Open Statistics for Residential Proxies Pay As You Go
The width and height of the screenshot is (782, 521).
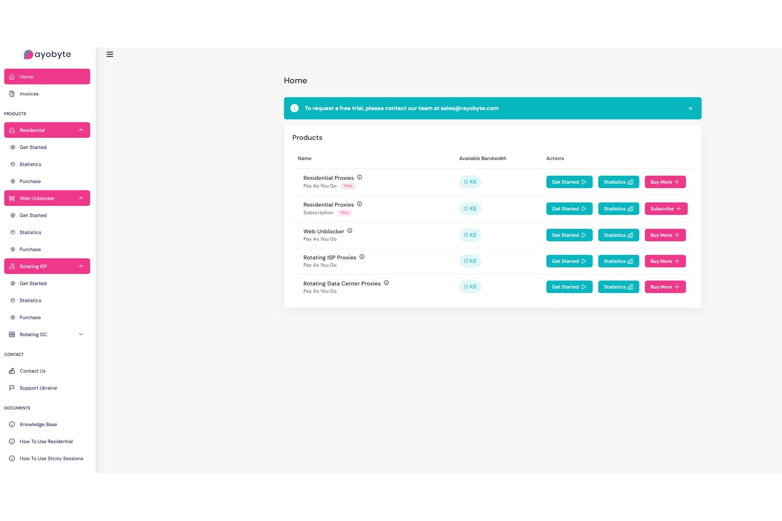pos(618,182)
